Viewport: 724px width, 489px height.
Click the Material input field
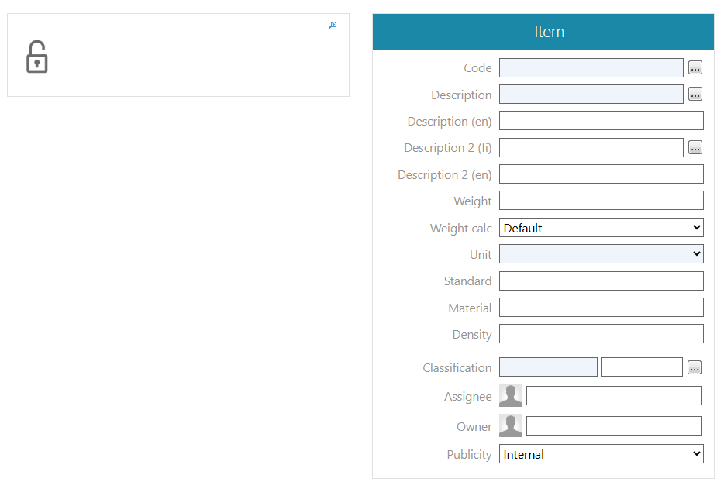[x=601, y=308]
